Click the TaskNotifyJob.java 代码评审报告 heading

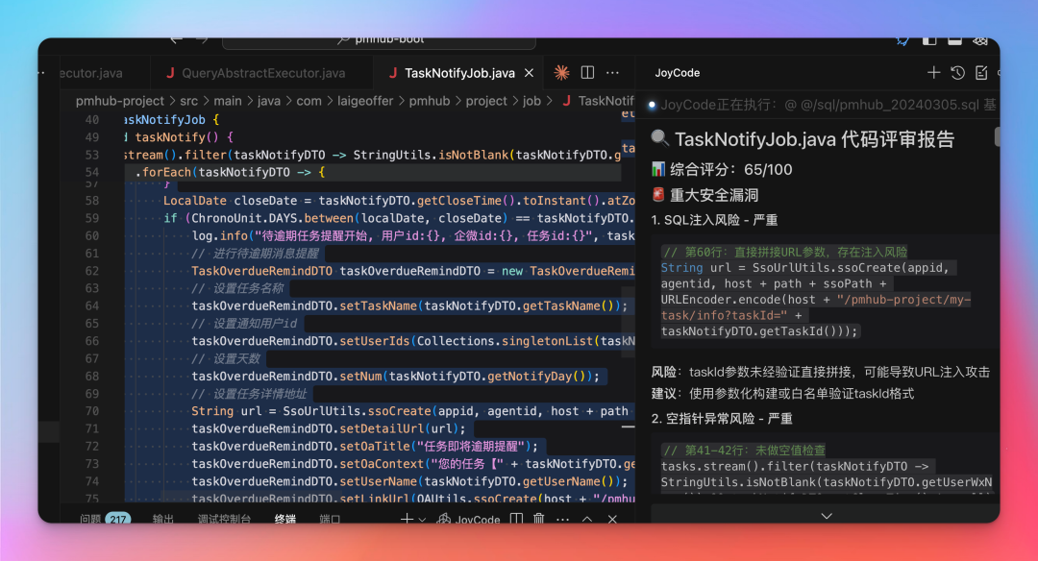point(814,139)
